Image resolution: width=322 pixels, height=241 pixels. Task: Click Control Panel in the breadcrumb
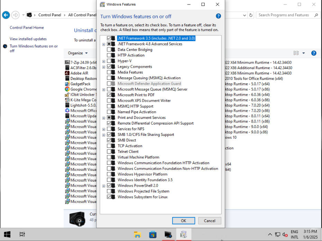tap(50, 15)
